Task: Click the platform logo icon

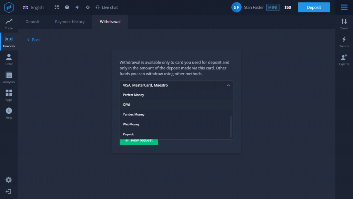Action: [x=9, y=8]
